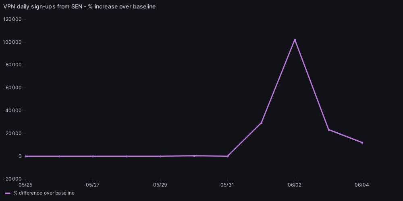Click the purple legend line swatch
This screenshot has width=403, height=201.
pyautogui.click(x=7, y=193)
